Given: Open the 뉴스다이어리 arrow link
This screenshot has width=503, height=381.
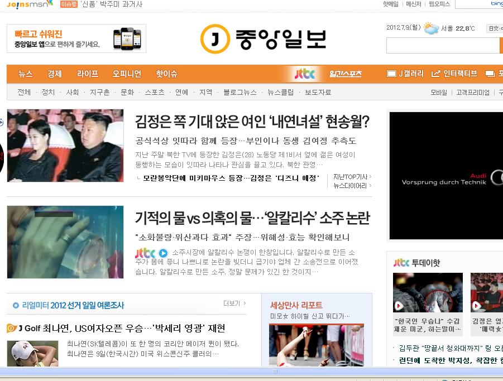Looking at the screenshot, I should (x=371, y=185).
